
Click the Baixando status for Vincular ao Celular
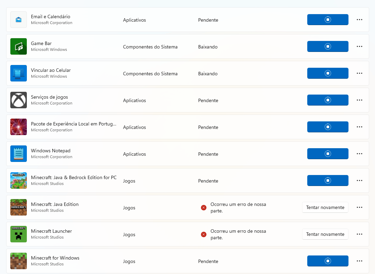point(208,74)
